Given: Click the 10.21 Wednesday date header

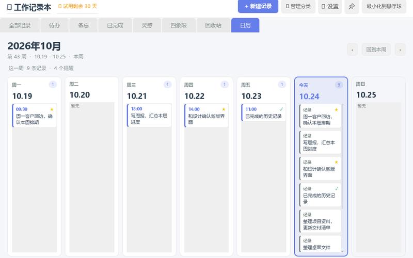Looking at the screenshot, I should pos(137,96).
